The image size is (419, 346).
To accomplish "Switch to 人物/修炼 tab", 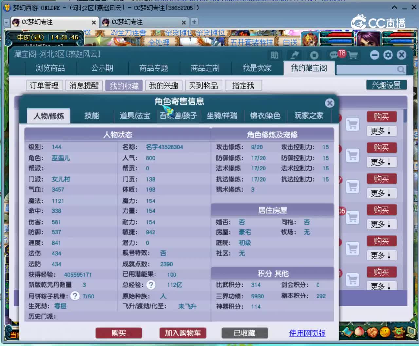I will pos(49,116).
